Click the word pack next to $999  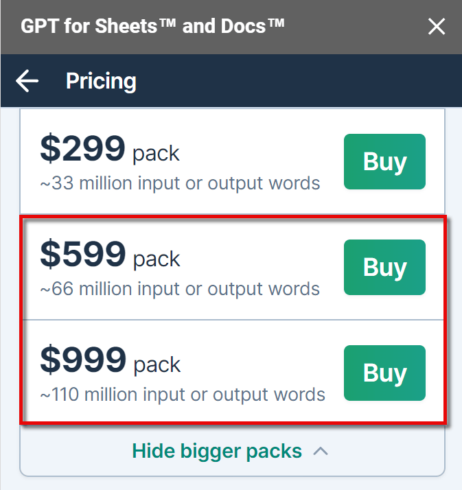point(157,365)
